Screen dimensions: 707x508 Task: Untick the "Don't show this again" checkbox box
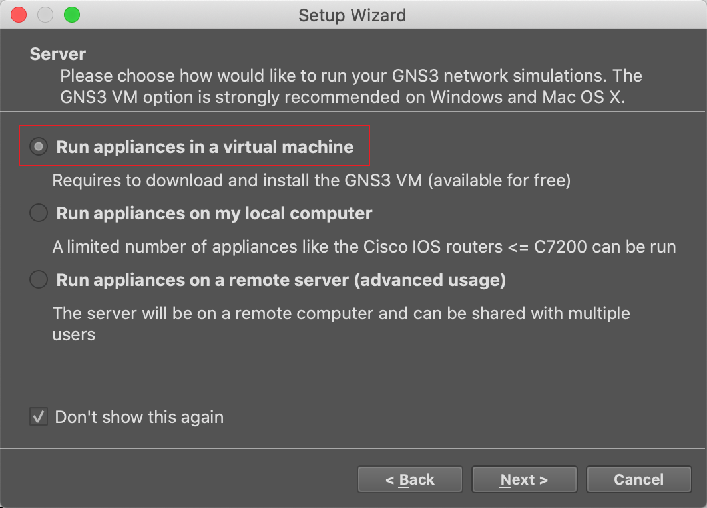tap(39, 417)
